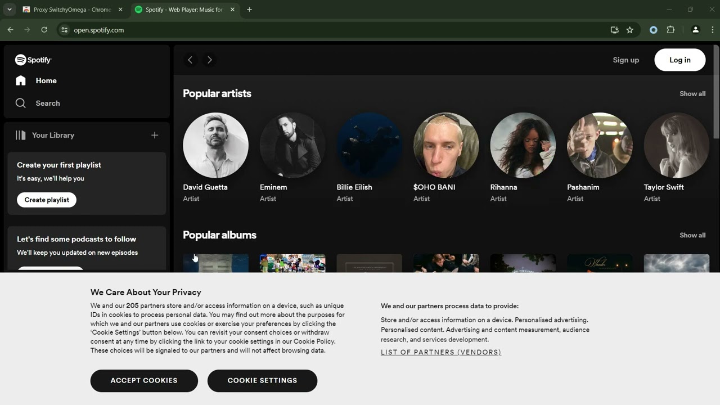Image resolution: width=720 pixels, height=405 pixels.
Task: Open David Guetta artist picture
Action: click(215, 145)
